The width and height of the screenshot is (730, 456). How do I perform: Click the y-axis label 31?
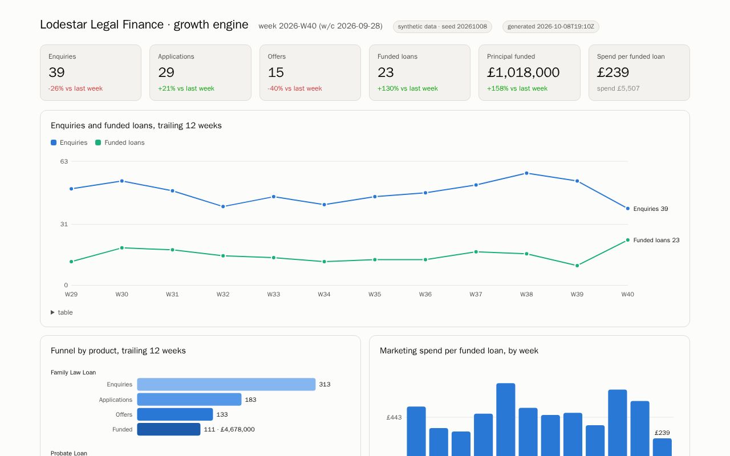(64, 224)
